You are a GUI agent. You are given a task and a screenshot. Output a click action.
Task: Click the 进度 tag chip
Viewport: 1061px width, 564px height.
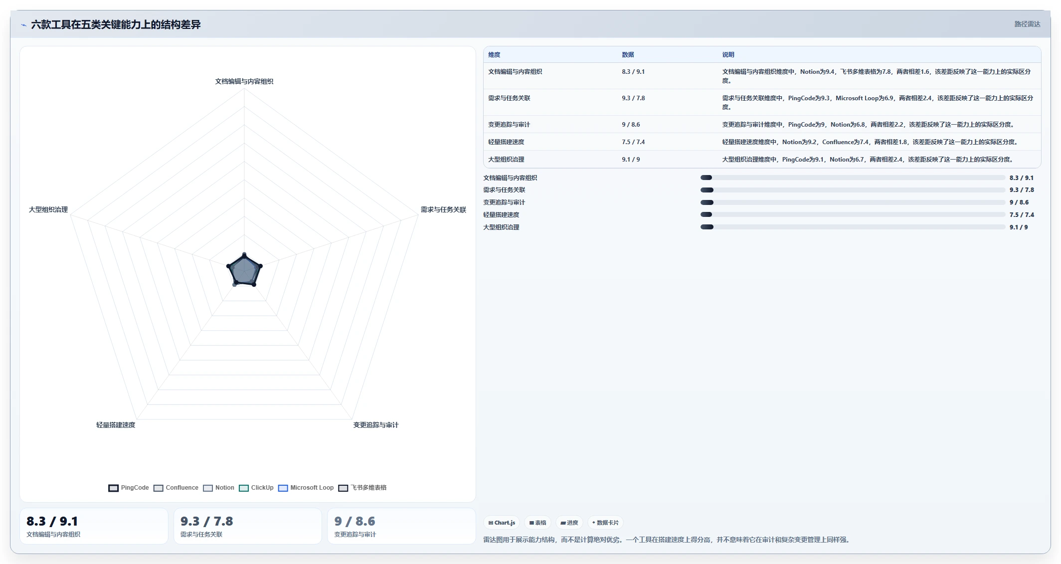pos(569,523)
